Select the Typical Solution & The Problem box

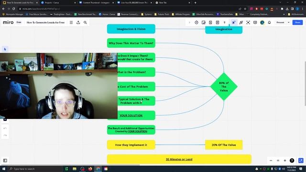point(136,101)
